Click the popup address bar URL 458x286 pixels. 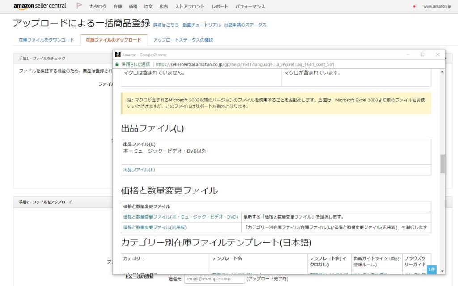coord(245,64)
